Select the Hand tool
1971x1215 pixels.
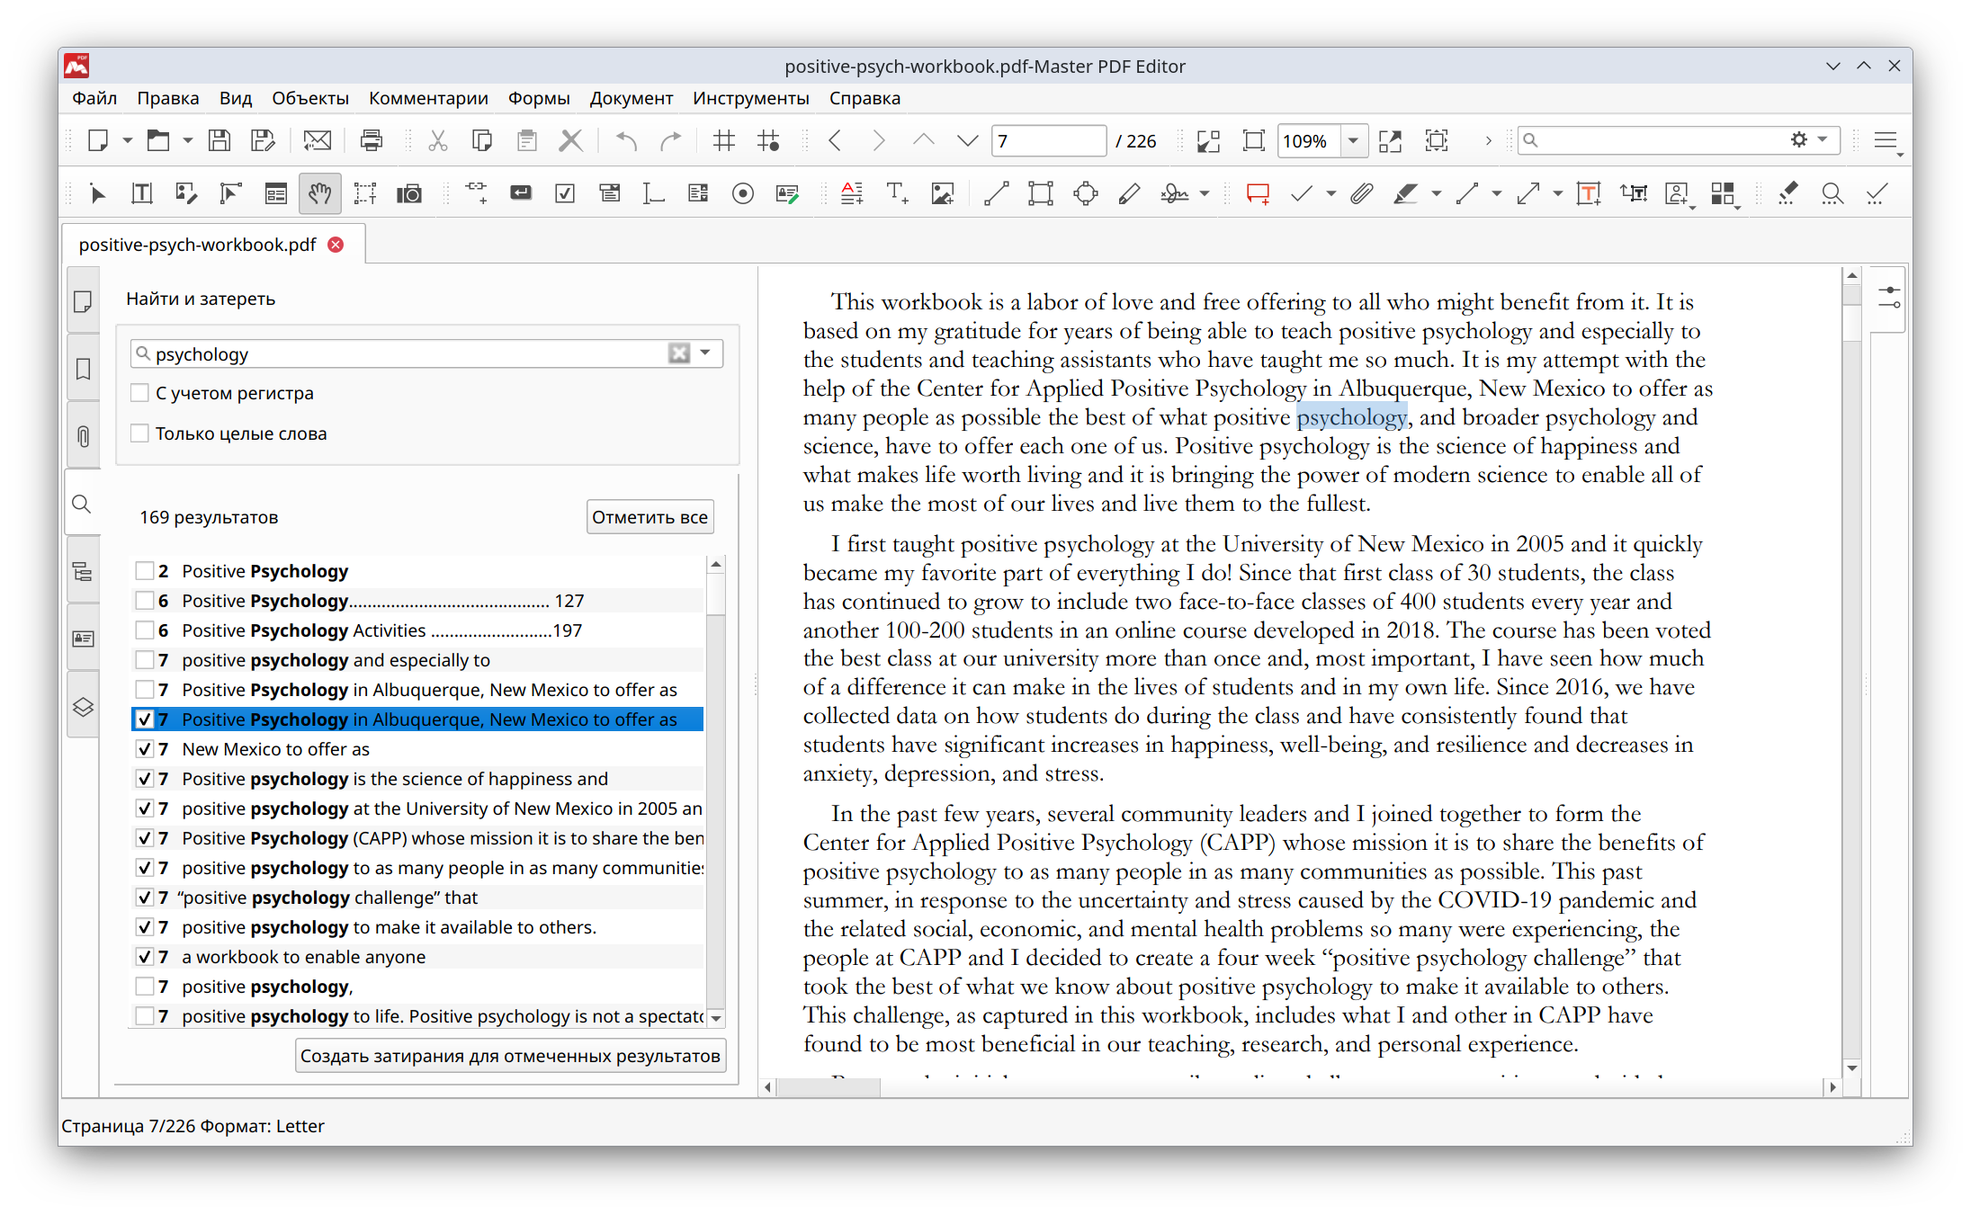(319, 193)
